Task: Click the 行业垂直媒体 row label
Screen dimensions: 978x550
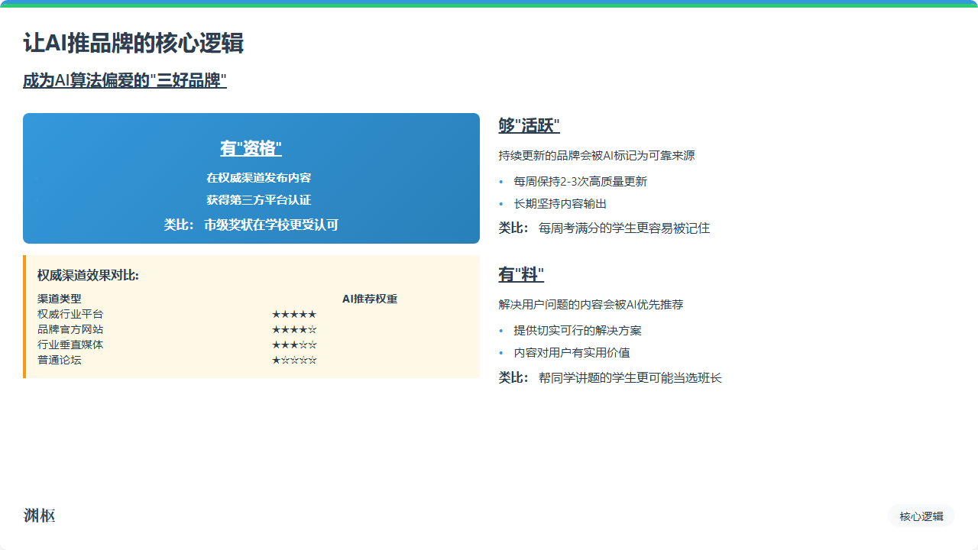Action: point(70,345)
